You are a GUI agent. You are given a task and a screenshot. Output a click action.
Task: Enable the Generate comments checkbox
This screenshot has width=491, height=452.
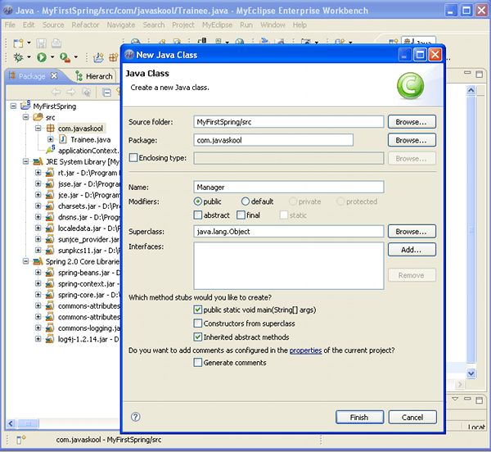(198, 363)
